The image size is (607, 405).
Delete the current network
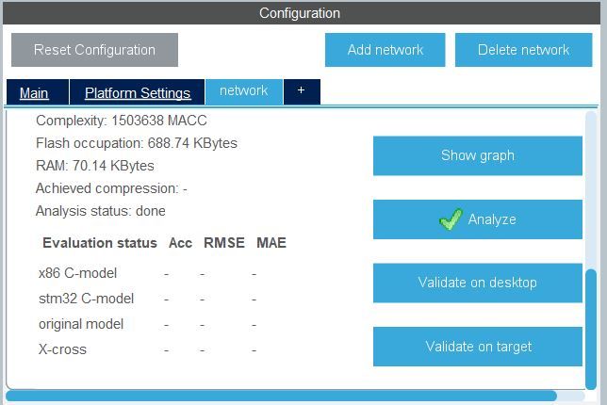click(x=523, y=50)
